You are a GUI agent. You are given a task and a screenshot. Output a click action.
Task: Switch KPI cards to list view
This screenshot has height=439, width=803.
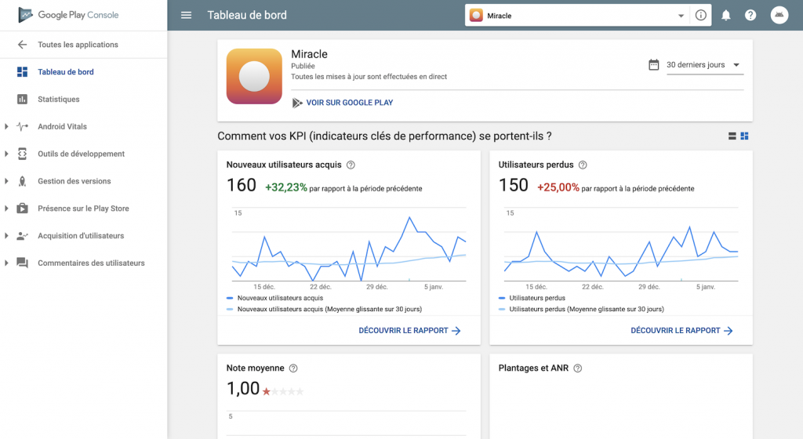(732, 136)
